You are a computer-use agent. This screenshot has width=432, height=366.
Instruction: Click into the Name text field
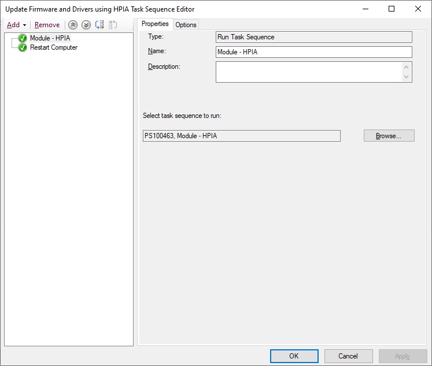tap(313, 52)
